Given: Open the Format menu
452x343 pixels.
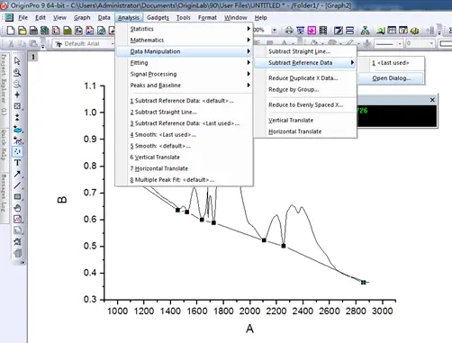Looking at the screenshot, I should click(207, 18).
